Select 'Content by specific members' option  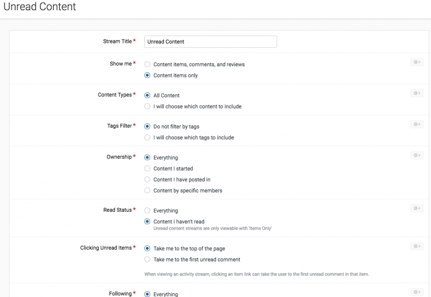click(x=147, y=190)
